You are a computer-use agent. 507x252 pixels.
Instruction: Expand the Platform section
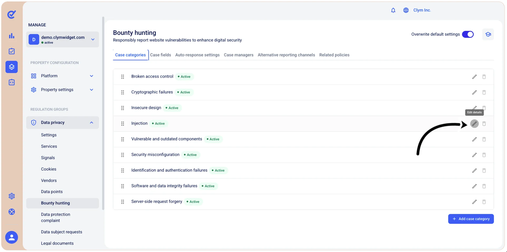coord(62,76)
